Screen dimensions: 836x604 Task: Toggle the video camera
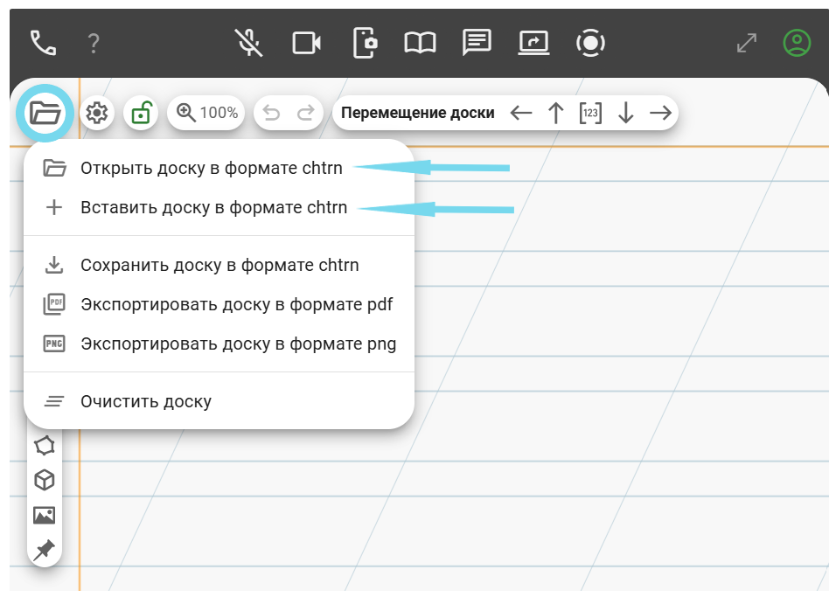306,42
